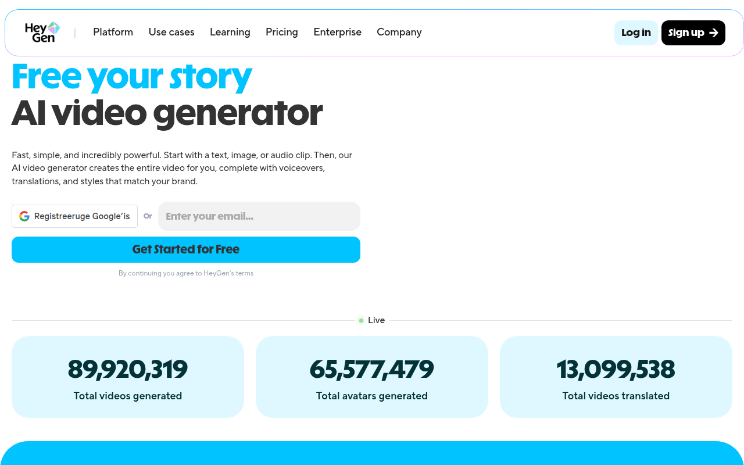Click the green Live status dot
Viewport: 744px width, 465px height.
[x=361, y=320]
